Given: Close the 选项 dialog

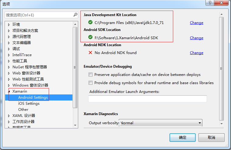Looking at the screenshot, I should 221,3.
